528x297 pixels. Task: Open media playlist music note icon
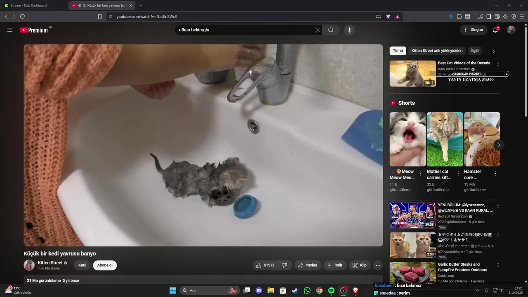click(x=481, y=16)
